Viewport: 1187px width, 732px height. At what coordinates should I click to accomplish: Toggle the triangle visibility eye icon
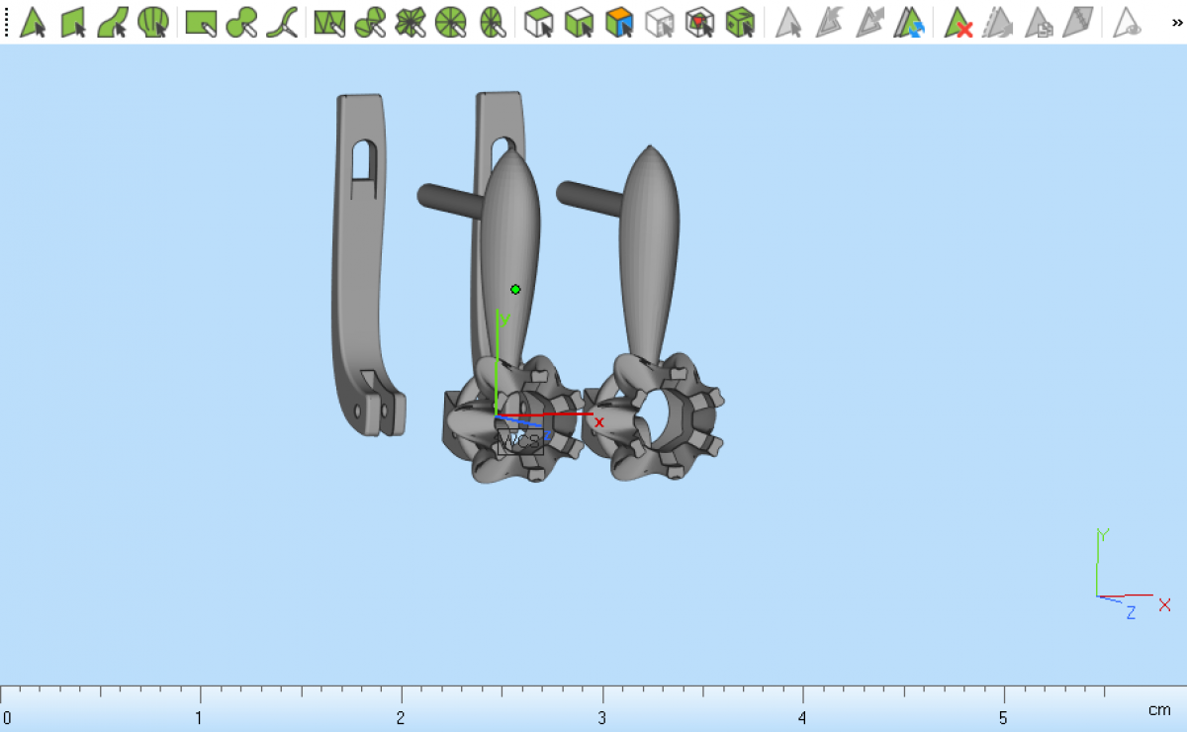point(1127,22)
